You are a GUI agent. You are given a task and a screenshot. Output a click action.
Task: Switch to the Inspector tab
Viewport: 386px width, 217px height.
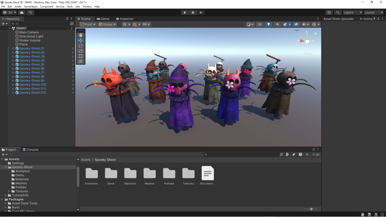tap(125, 19)
